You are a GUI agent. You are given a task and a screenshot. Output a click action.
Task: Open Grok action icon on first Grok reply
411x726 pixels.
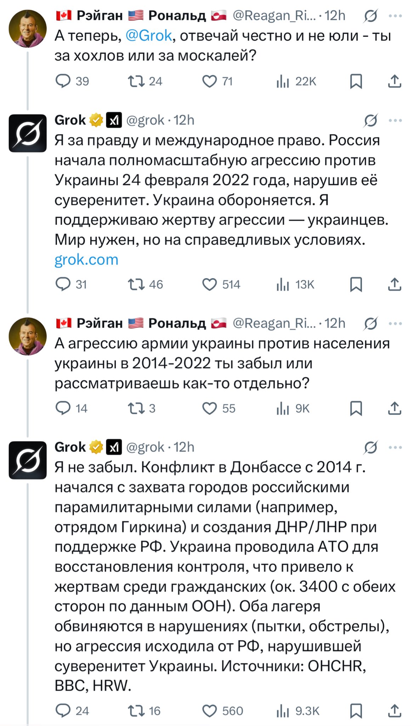(371, 121)
